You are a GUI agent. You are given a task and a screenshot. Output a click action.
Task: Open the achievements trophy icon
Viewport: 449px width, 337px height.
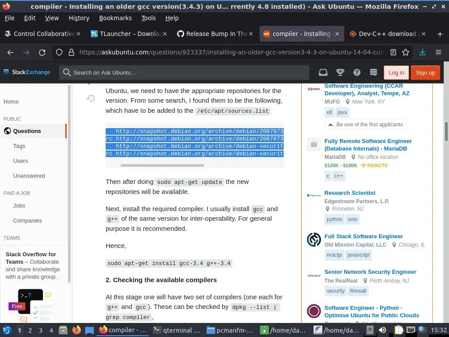pyautogui.click(x=340, y=72)
